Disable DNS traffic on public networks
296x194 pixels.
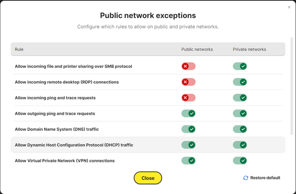tap(188, 129)
